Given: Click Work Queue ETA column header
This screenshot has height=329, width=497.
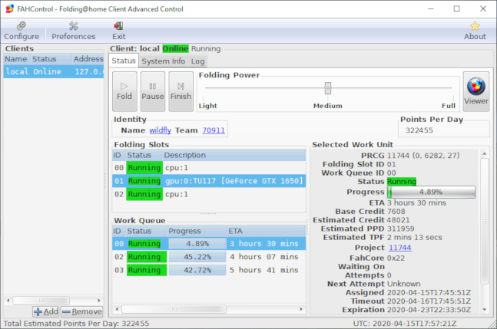Looking at the screenshot, I should [x=267, y=231].
